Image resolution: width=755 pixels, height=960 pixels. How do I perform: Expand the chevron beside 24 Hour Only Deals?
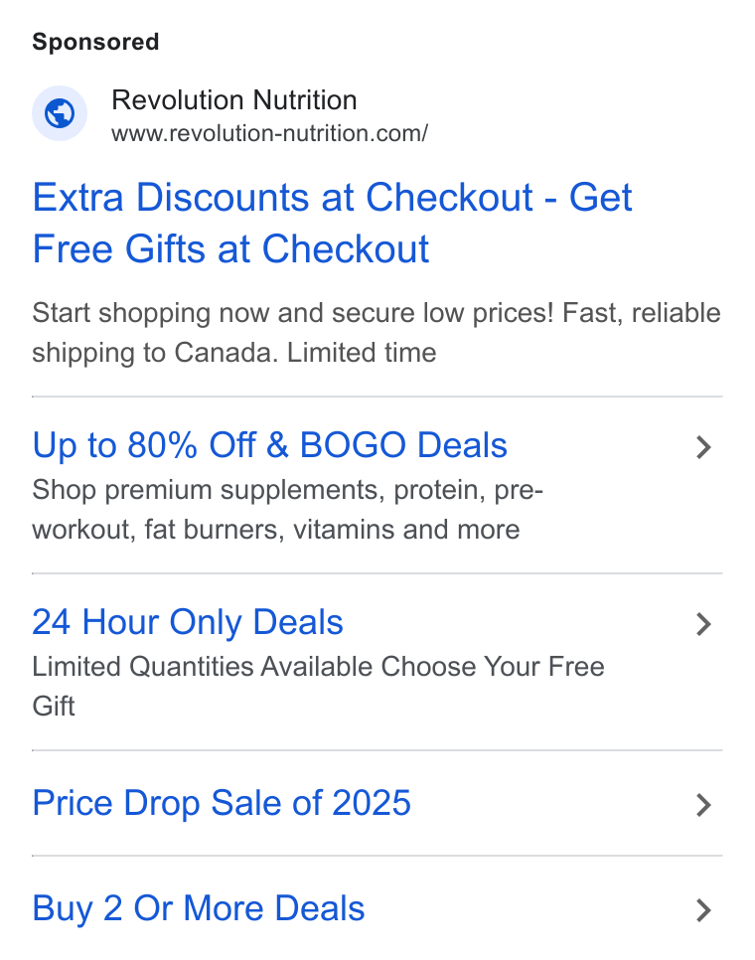pyautogui.click(x=703, y=624)
